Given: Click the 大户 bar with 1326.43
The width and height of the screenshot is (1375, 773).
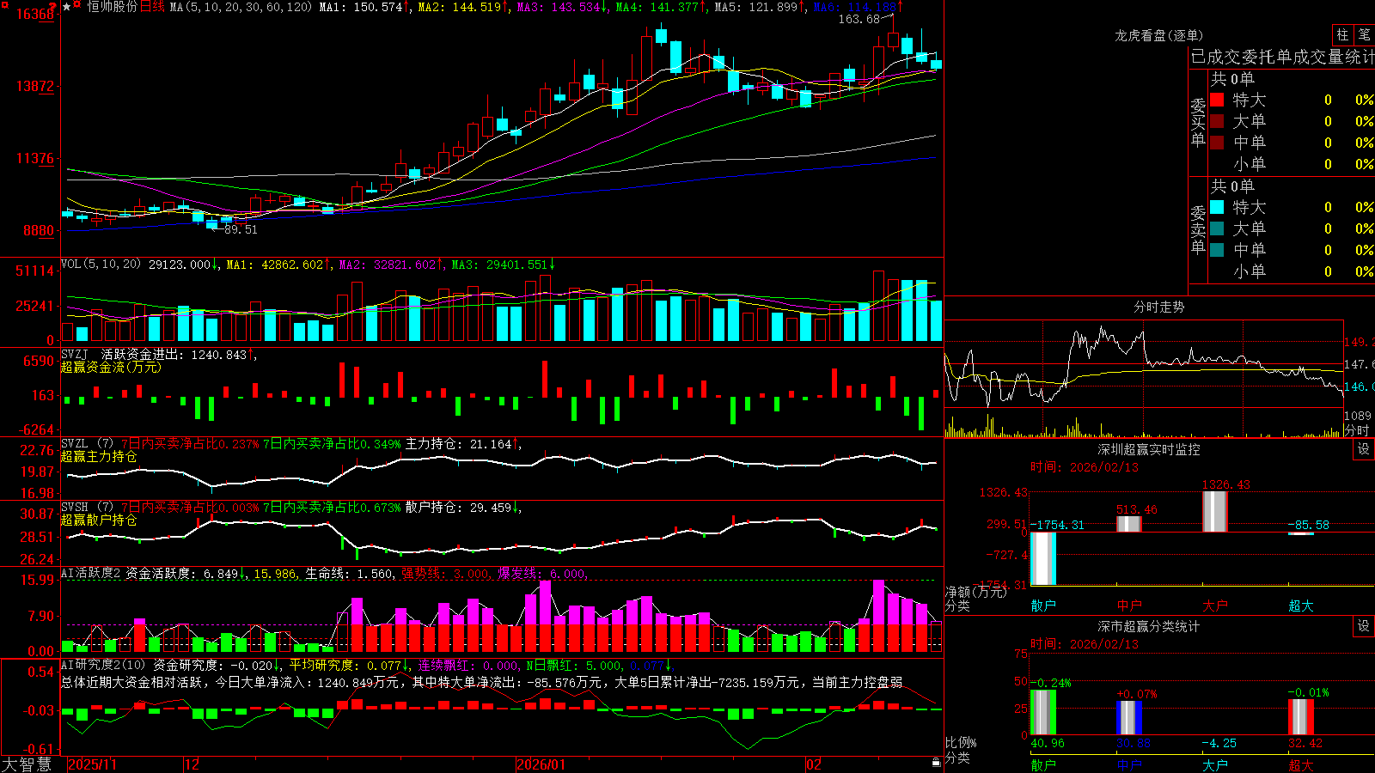Looking at the screenshot, I should (1215, 511).
